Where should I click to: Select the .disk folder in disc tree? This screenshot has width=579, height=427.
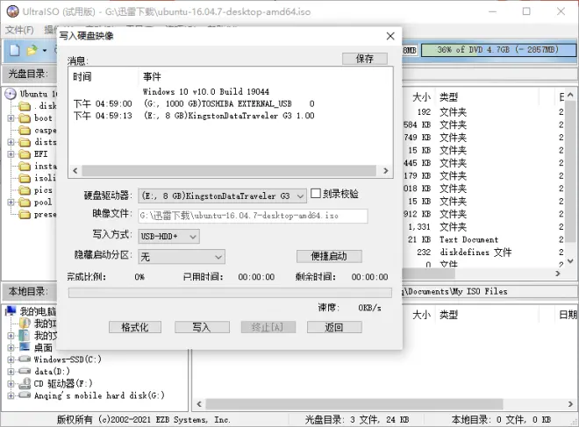point(38,106)
